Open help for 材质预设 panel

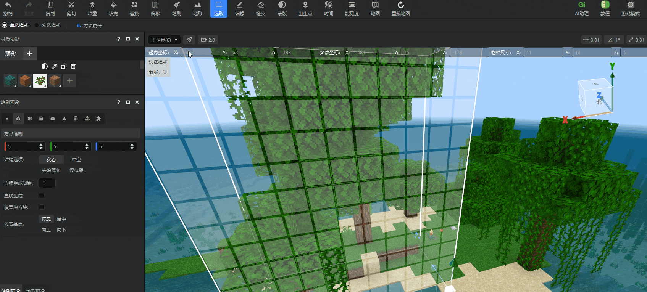point(119,39)
